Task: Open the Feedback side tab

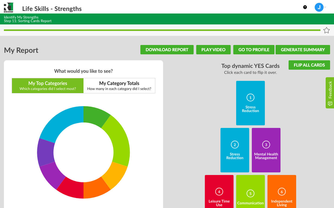Action: coord(330,93)
